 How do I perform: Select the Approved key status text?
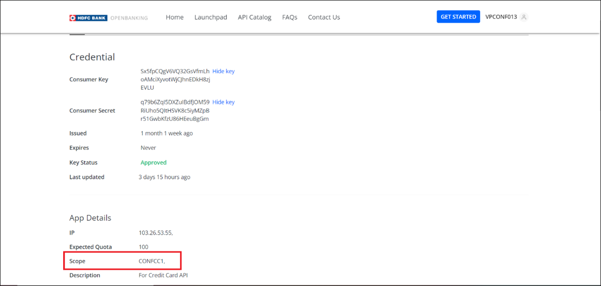[x=153, y=162]
